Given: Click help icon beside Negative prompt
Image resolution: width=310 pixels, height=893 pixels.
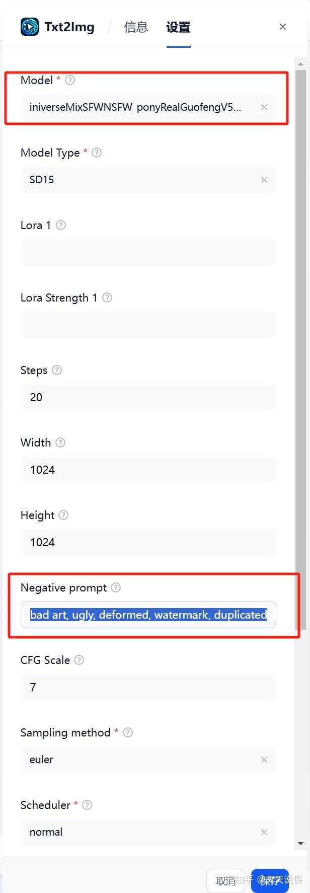Looking at the screenshot, I should [116, 587].
